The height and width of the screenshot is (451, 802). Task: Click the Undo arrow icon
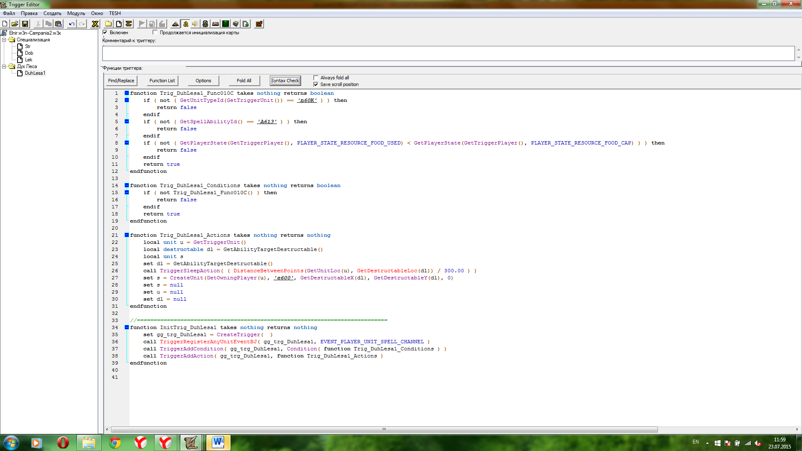pyautogui.click(x=72, y=24)
